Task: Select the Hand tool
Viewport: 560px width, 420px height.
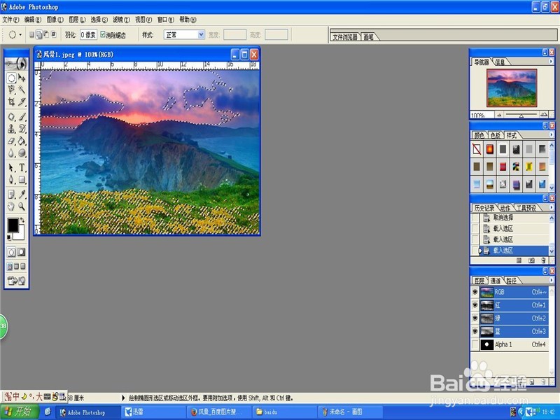Action: pyautogui.click(x=11, y=206)
